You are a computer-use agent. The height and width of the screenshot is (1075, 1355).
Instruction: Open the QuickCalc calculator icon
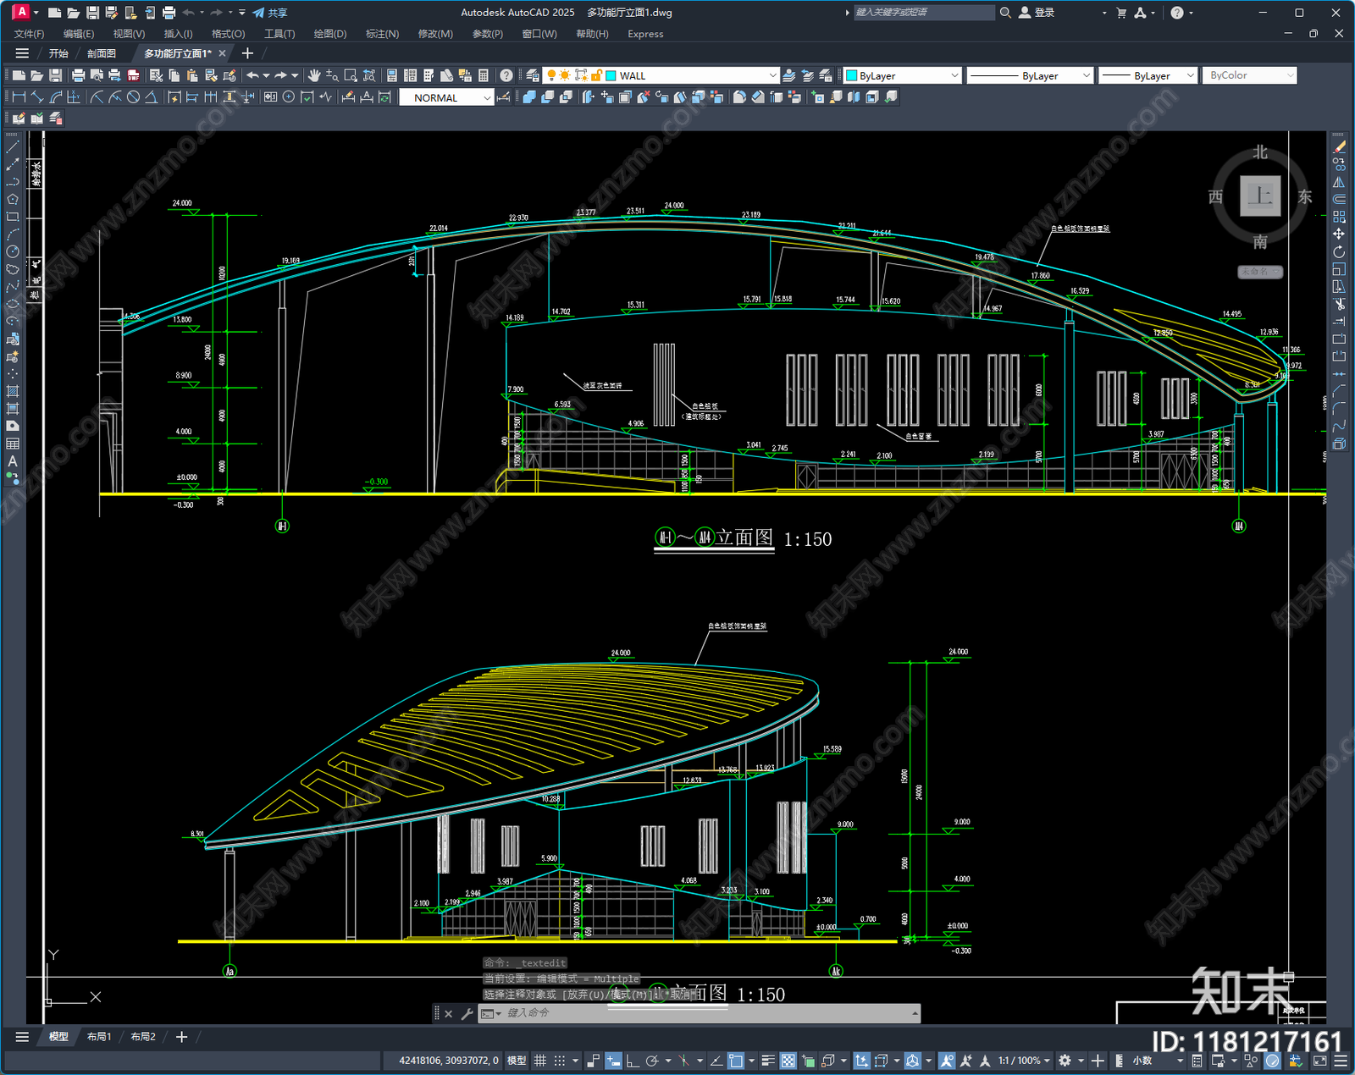pyautogui.click(x=484, y=75)
